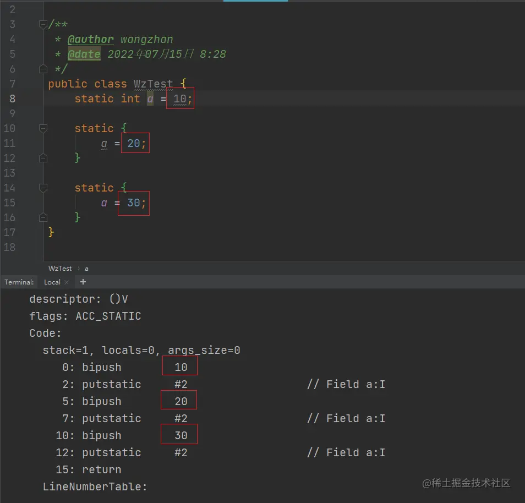Click the WzTest breadcrumb
The image size is (525, 503).
click(x=60, y=268)
